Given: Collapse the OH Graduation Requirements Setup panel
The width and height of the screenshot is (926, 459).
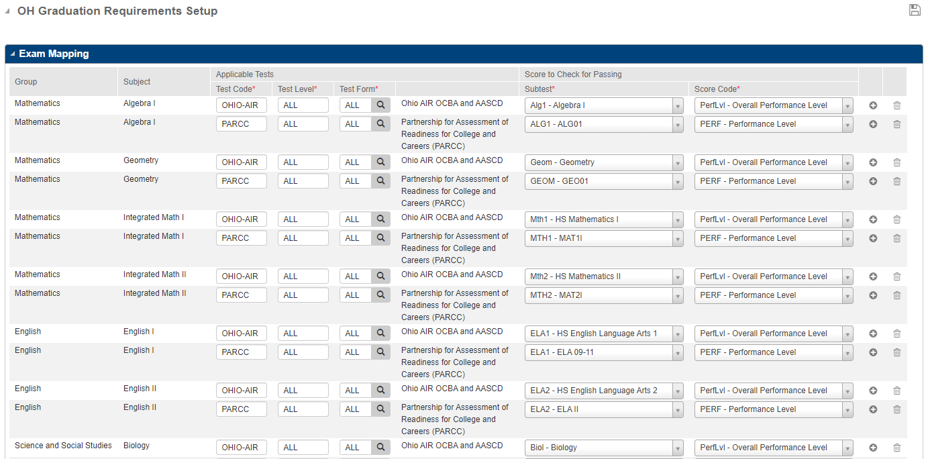Looking at the screenshot, I should [7, 11].
